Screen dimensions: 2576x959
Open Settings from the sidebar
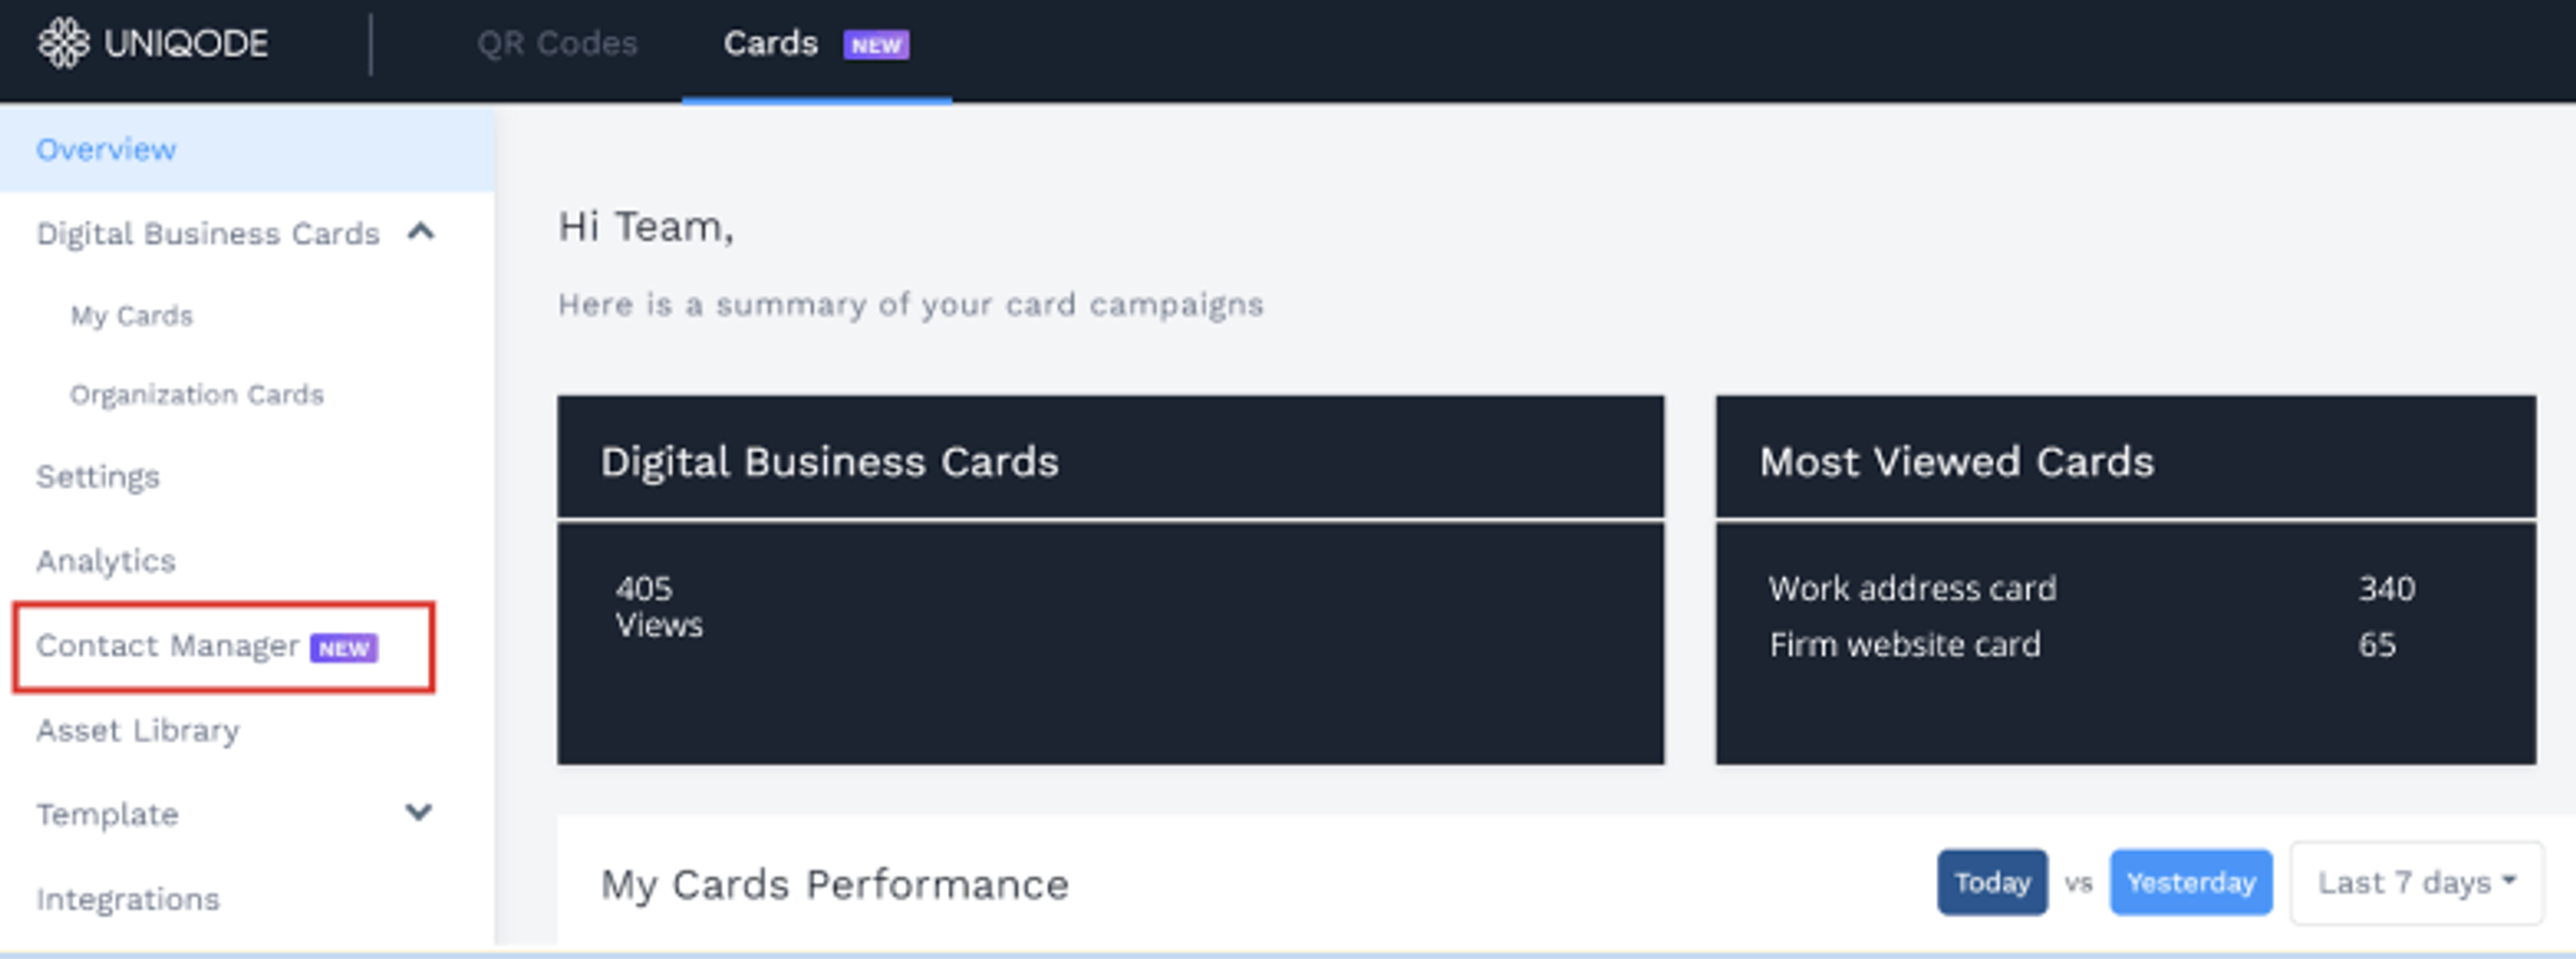pos(97,476)
